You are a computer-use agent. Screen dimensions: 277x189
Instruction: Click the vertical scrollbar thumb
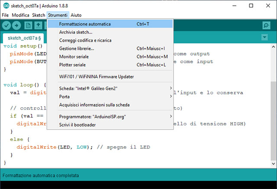pos(273,121)
